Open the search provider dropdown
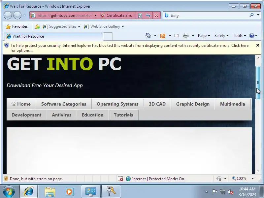Screen dimensions: 264x198 [258, 15]
